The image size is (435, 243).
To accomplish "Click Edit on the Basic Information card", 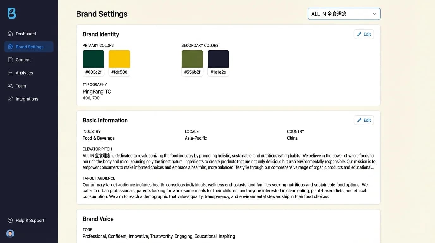I will [x=364, y=120].
